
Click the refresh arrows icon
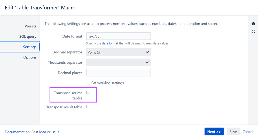[253, 32]
